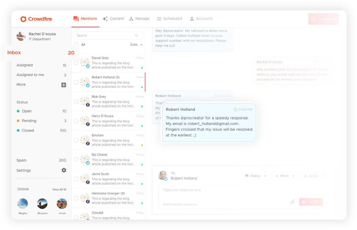Switch to the Content tab
Image resolution: width=357 pixels, height=230 pixels.
pyautogui.click(x=113, y=18)
